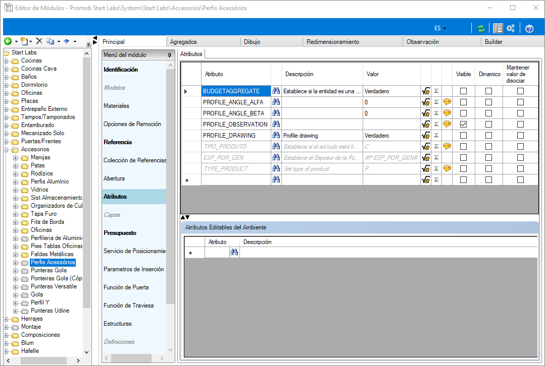Select the Principal tab
The width and height of the screenshot is (545, 366).
click(132, 42)
